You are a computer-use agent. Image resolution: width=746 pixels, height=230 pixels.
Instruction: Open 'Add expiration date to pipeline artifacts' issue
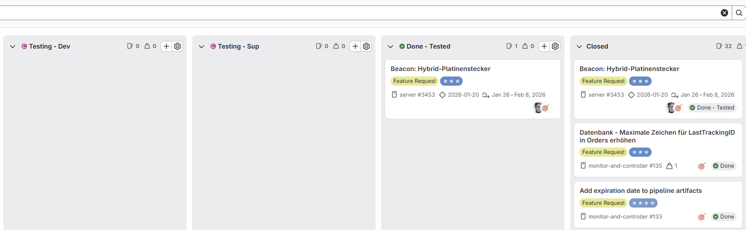641,191
